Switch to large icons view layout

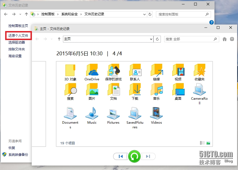[x=208, y=143]
